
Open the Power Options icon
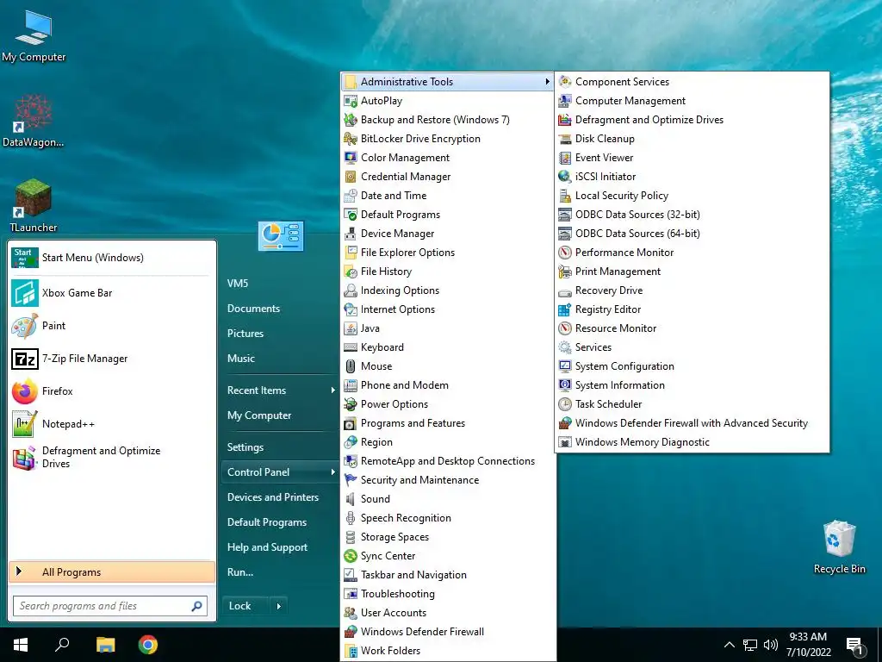point(351,404)
